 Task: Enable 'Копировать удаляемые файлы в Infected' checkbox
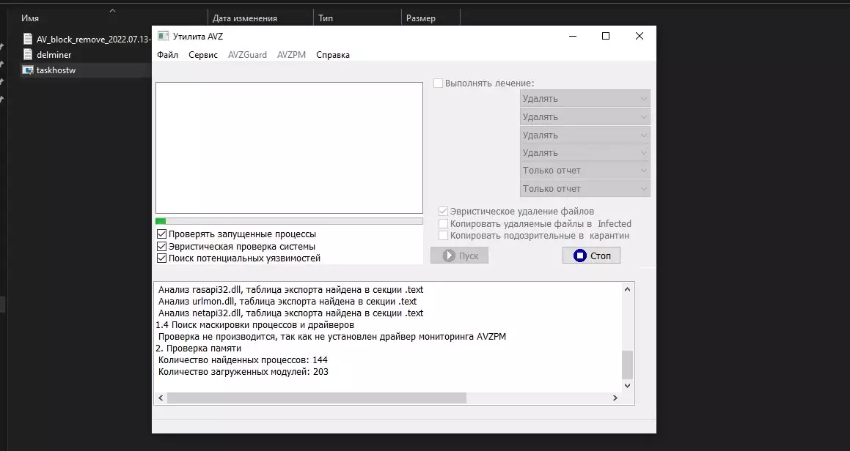(443, 223)
